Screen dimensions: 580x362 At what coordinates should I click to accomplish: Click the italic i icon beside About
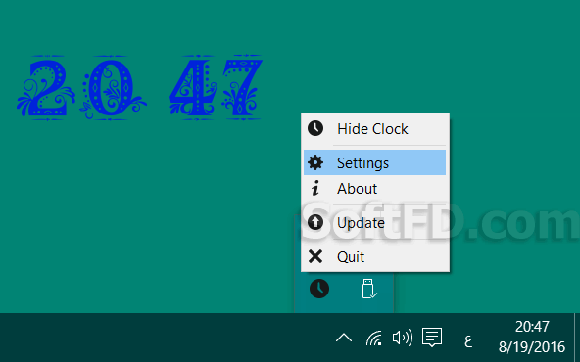pos(315,188)
